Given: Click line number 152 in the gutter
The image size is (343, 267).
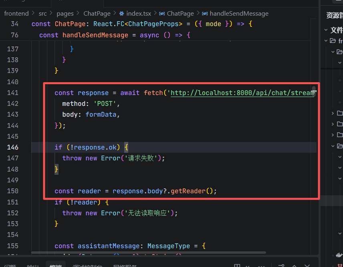Looking at the screenshot, I should click(13, 213).
